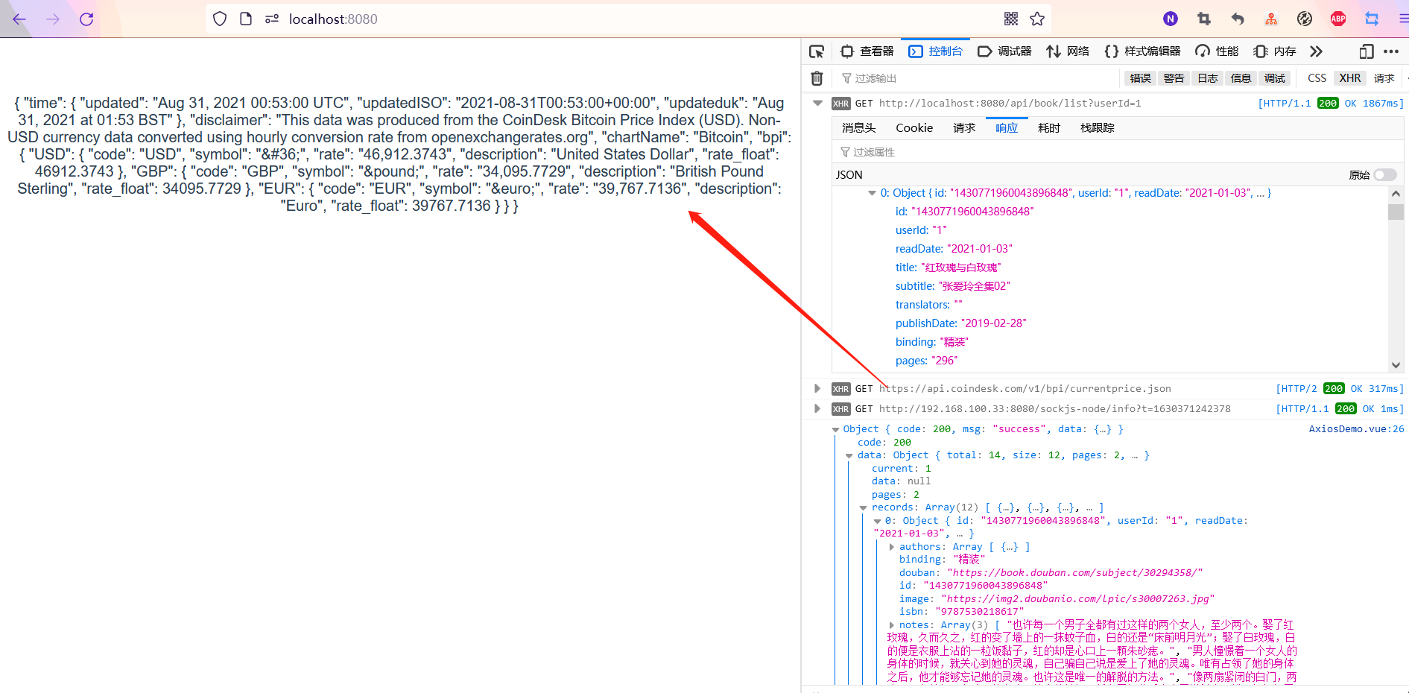Open the shield tracking protection icon
The width and height of the screenshot is (1409, 693).
pyautogui.click(x=220, y=19)
